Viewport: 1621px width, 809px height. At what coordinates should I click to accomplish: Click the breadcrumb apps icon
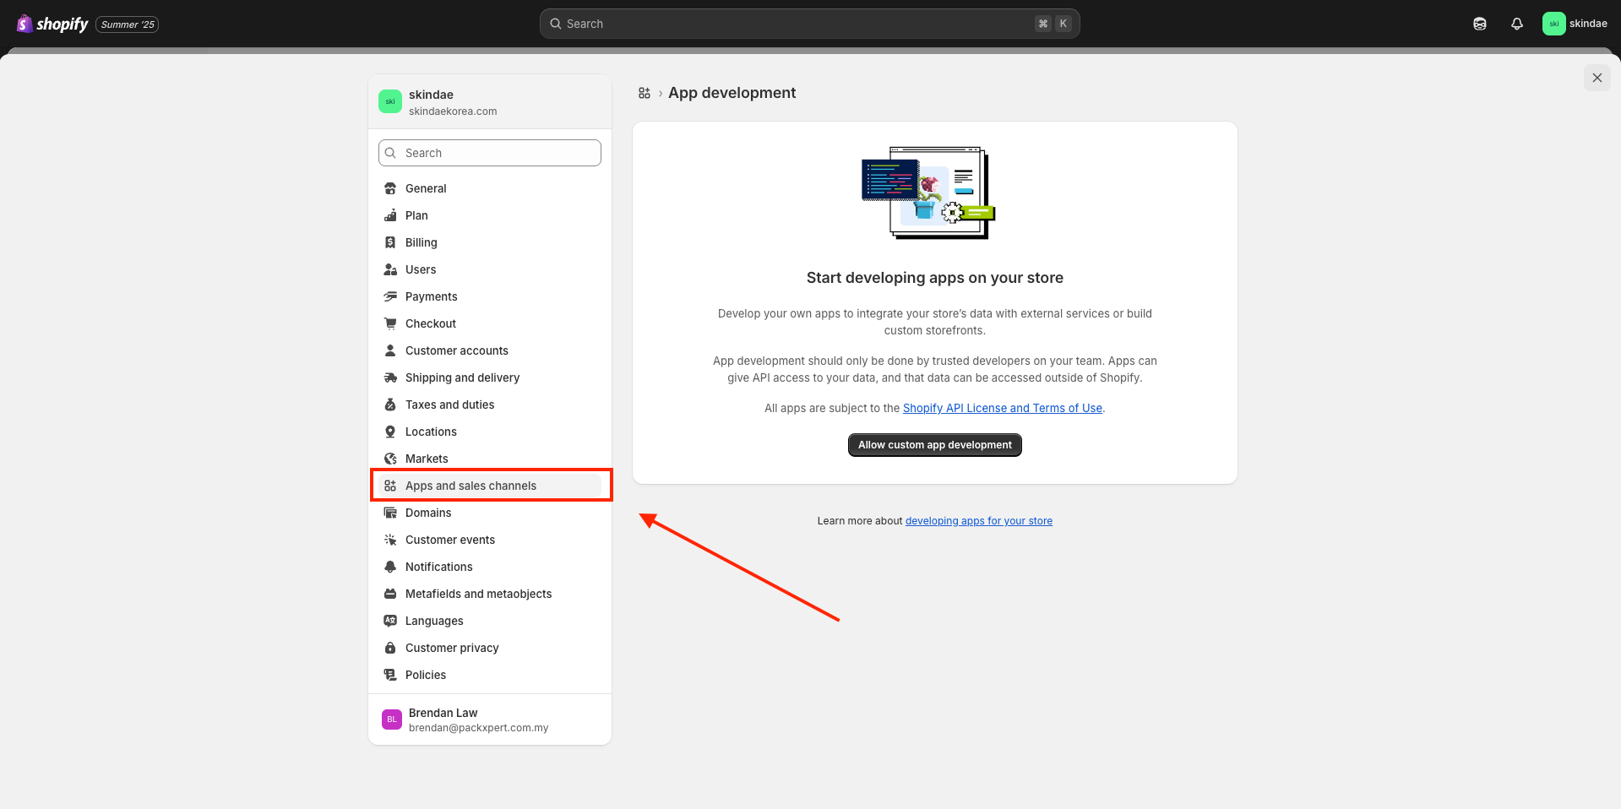(x=645, y=93)
